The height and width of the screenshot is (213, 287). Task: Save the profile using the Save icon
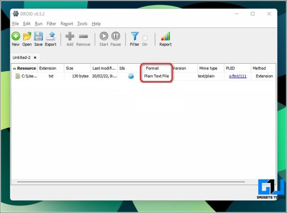pos(38,36)
